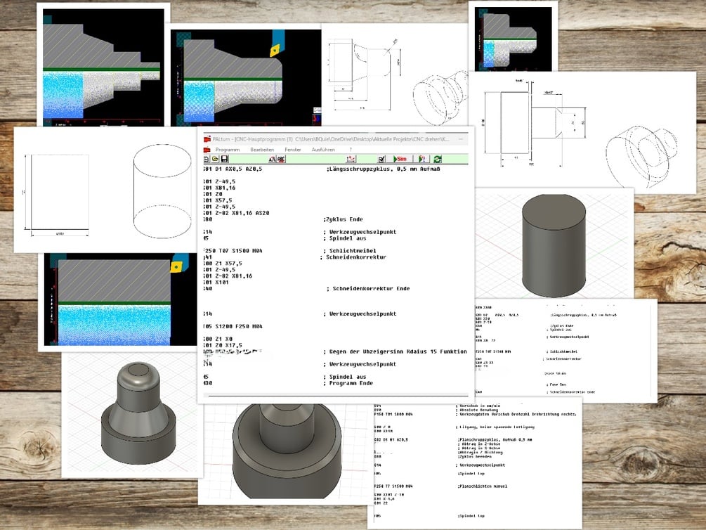Open the ? help menu

351,150
